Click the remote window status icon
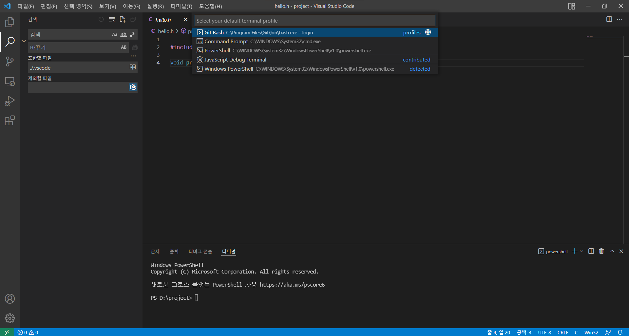 [x=7, y=332]
